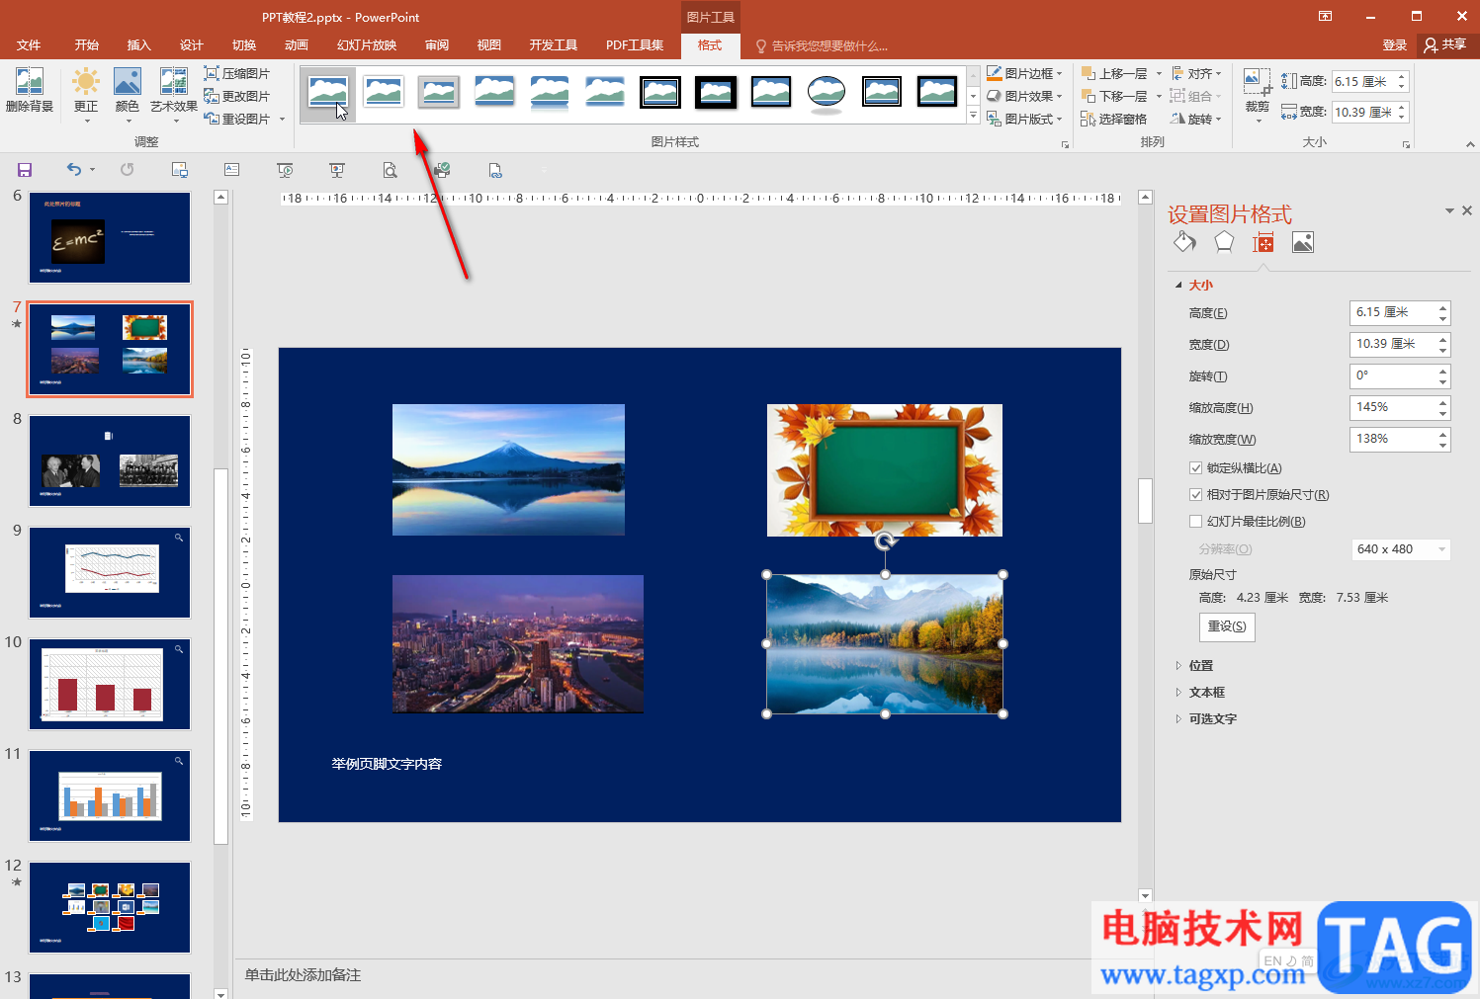
Task: Switch to the 设计 (Design) tab
Action: click(192, 45)
